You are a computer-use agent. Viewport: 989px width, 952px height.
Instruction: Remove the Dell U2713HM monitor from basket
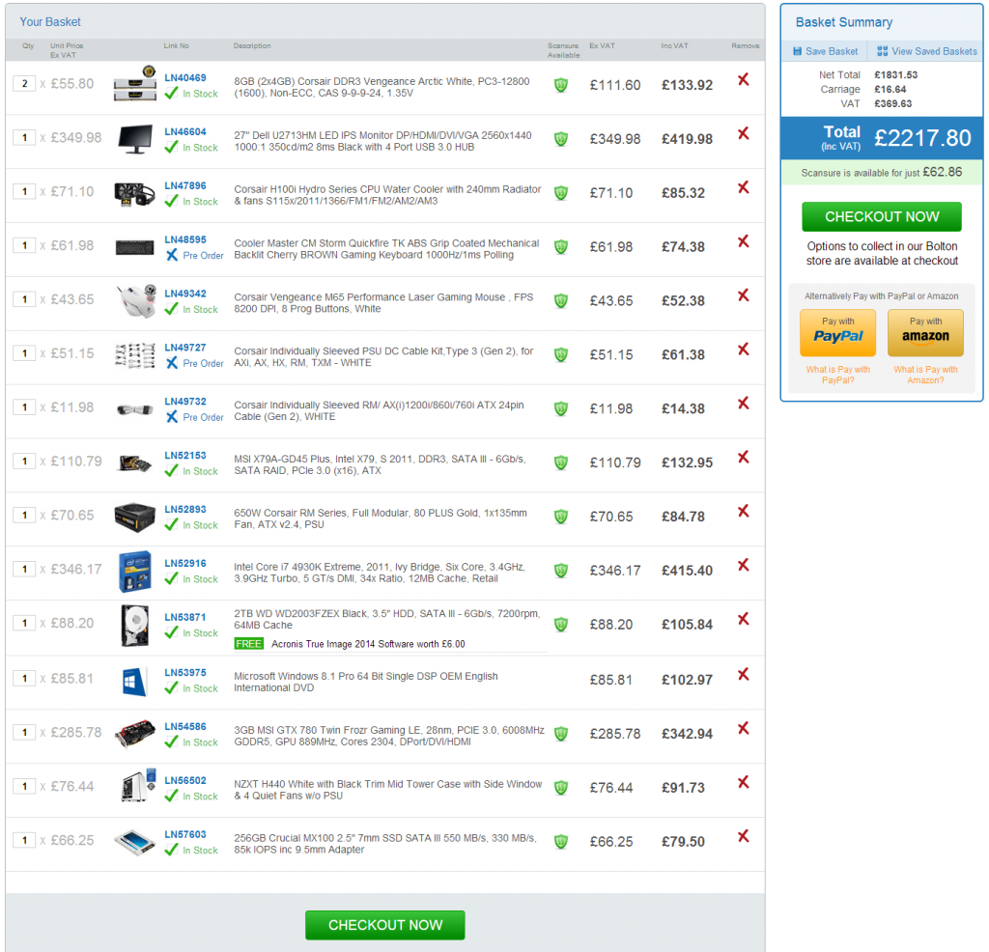[743, 133]
